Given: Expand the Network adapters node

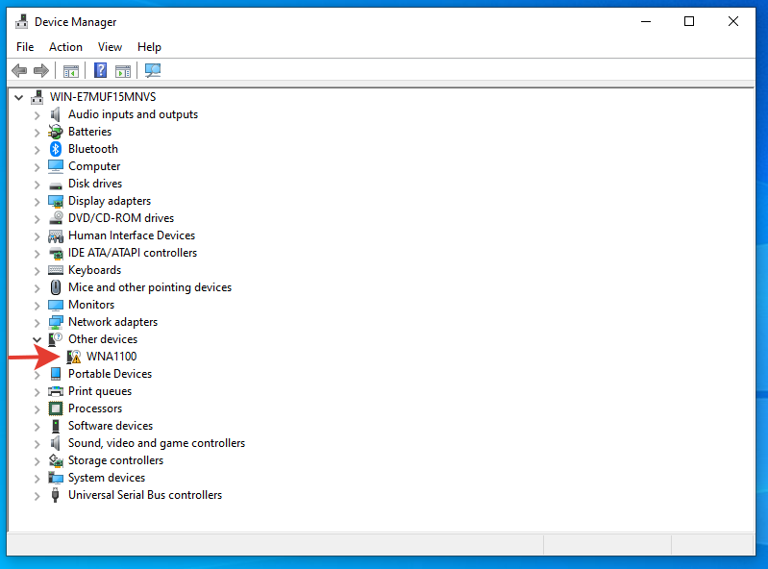Looking at the screenshot, I should click(x=37, y=322).
